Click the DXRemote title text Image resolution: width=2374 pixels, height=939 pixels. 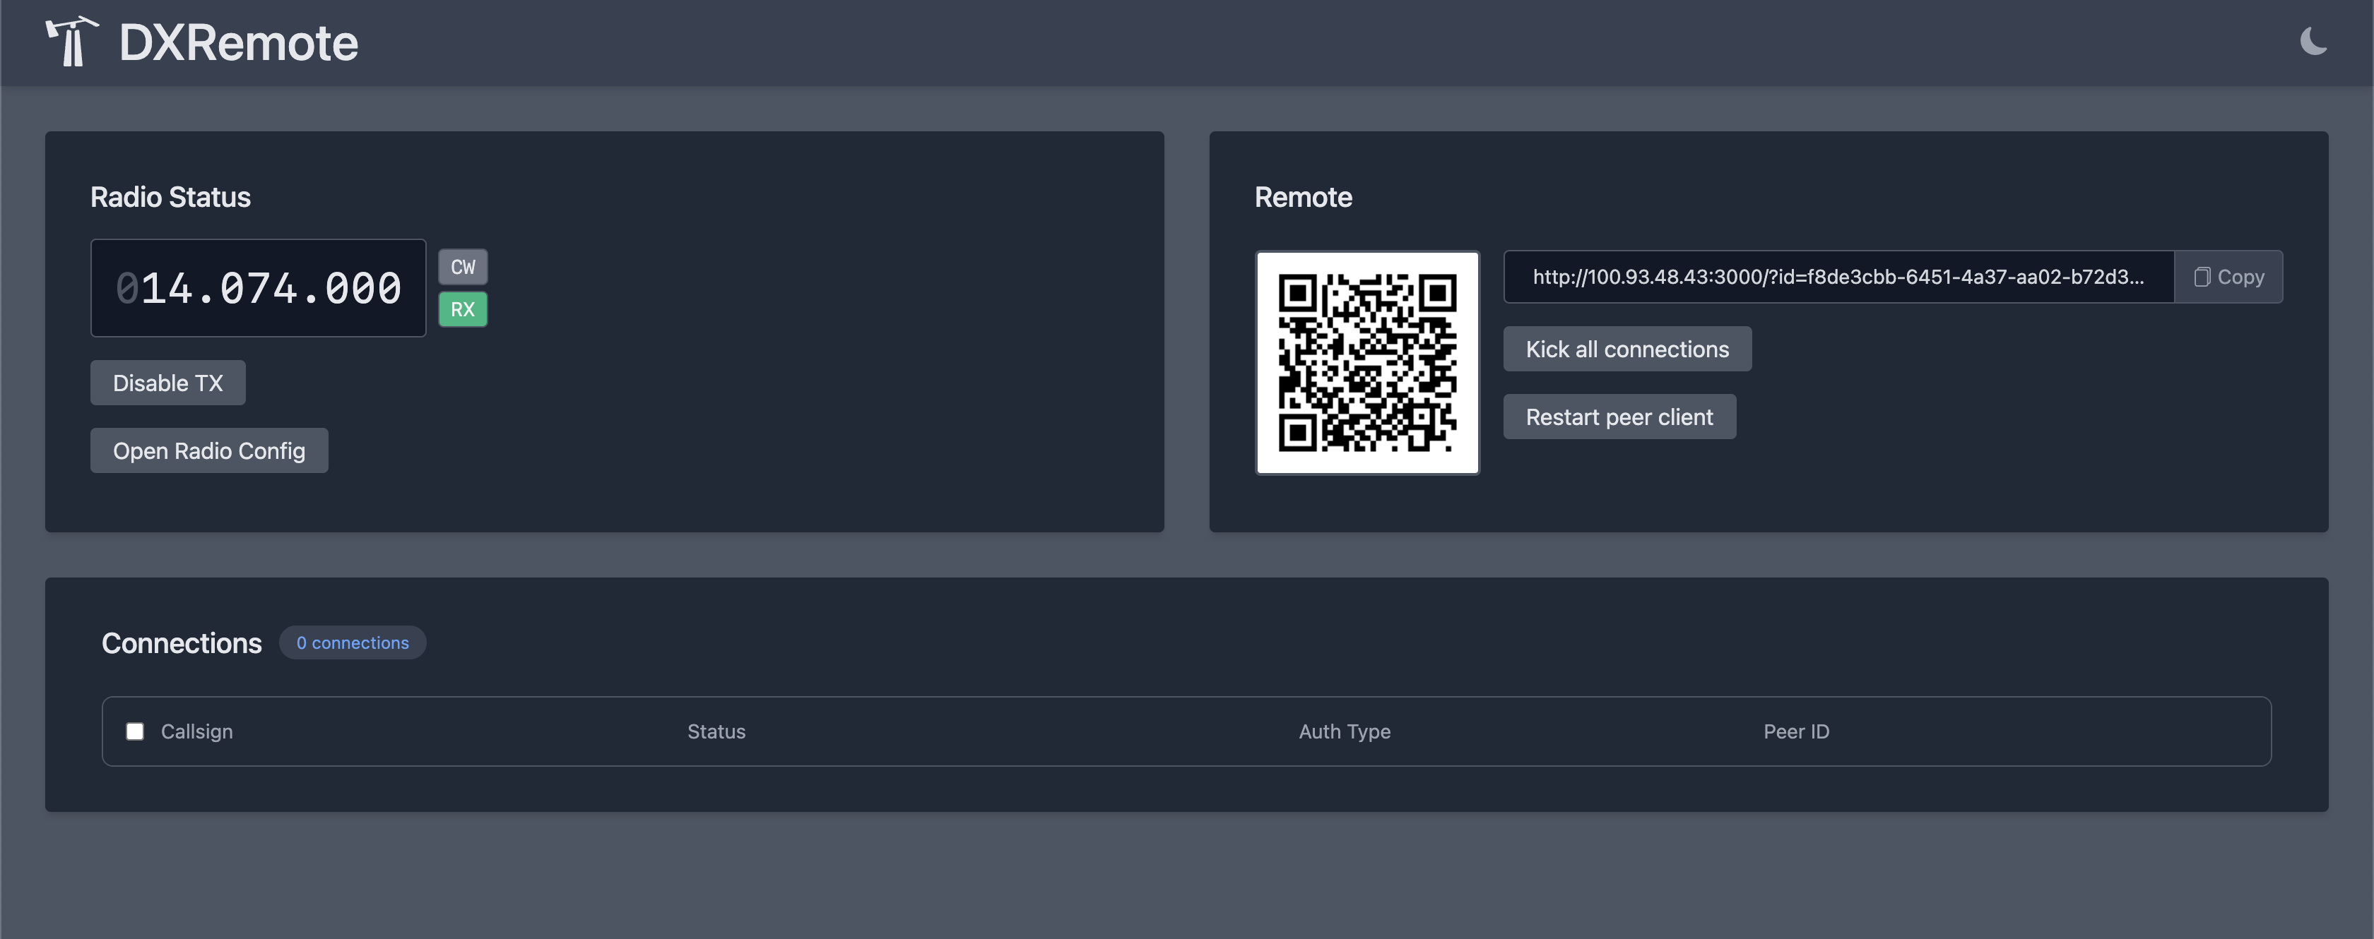[238, 43]
